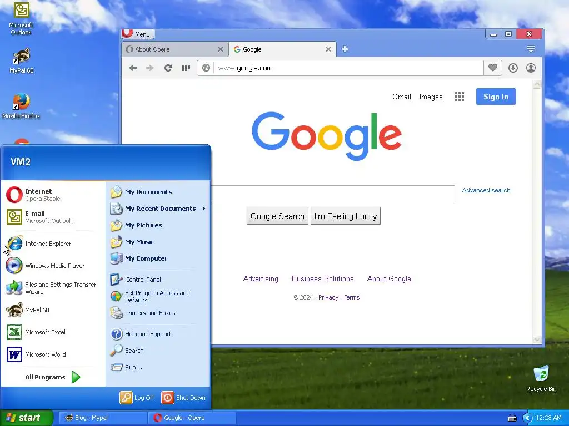Viewport: 569px width, 426px height.
Task: Open the Opera account profile icon
Action: 531,68
